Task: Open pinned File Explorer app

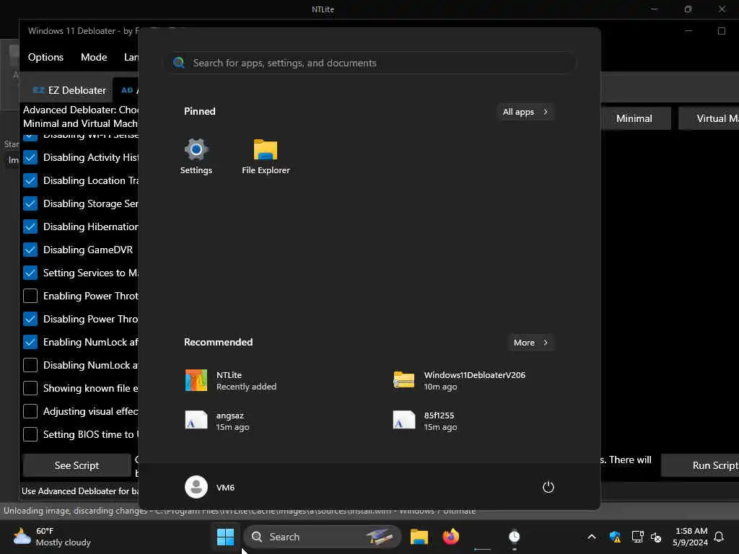Action: pos(266,157)
